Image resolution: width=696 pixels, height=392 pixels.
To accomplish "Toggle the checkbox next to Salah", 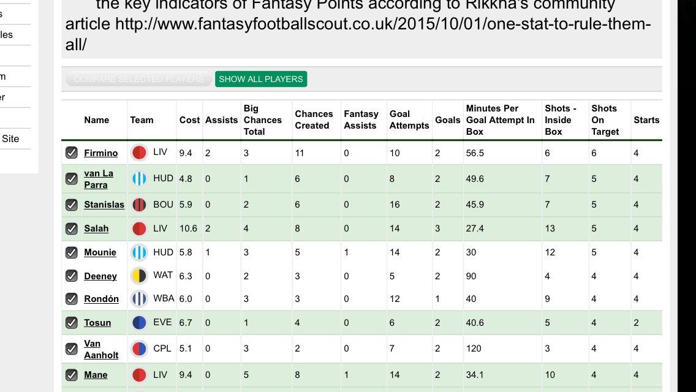I will pos(72,228).
